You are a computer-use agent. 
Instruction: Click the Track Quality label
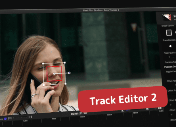170,53
